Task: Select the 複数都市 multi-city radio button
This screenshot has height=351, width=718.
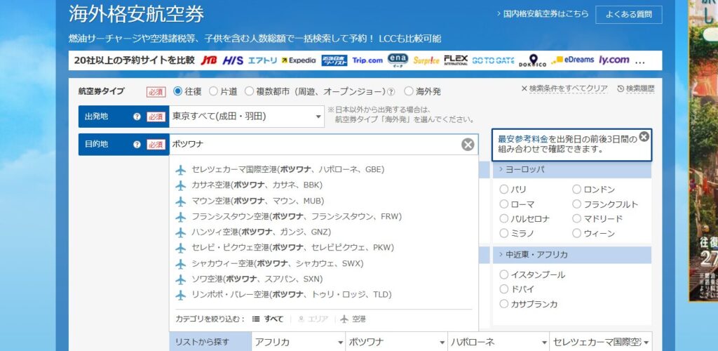Action: coord(249,91)
